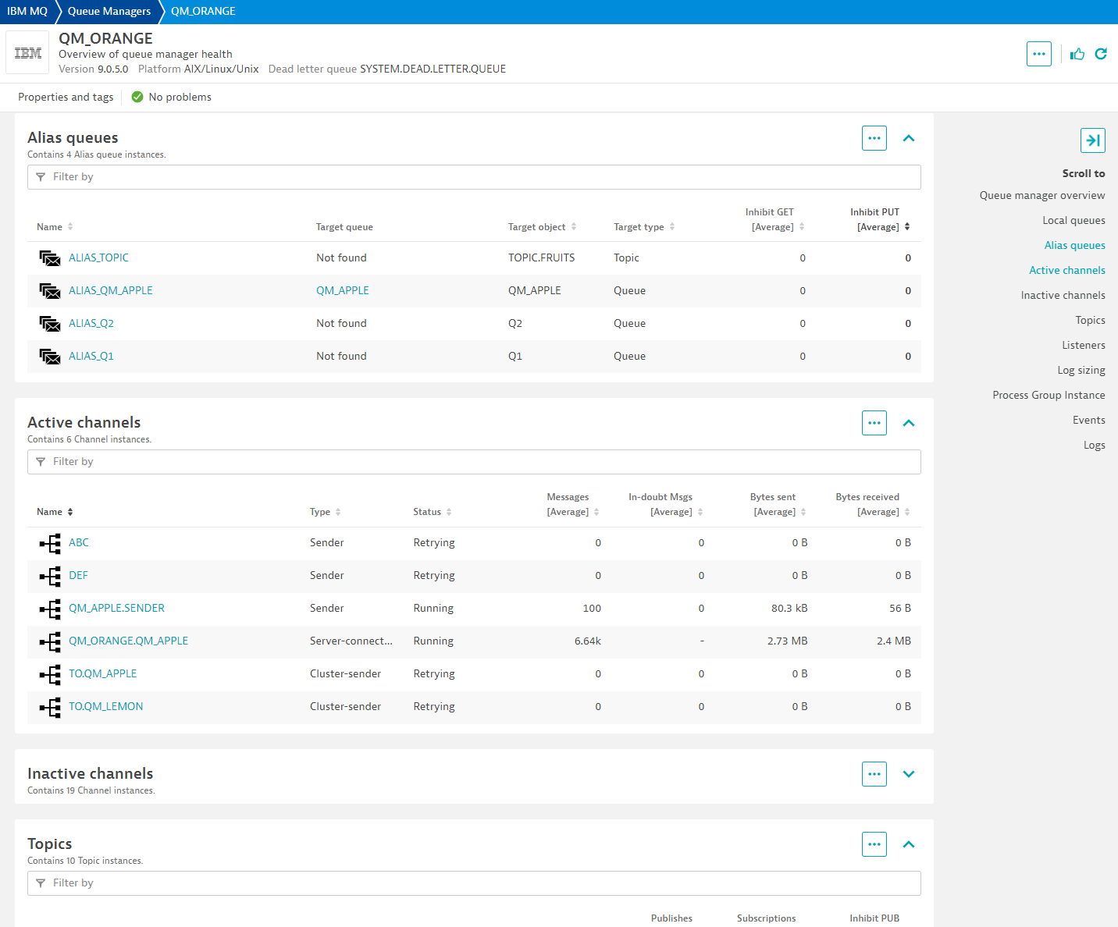
Task: Open Active channels section options menu
Action: point(874,423)
